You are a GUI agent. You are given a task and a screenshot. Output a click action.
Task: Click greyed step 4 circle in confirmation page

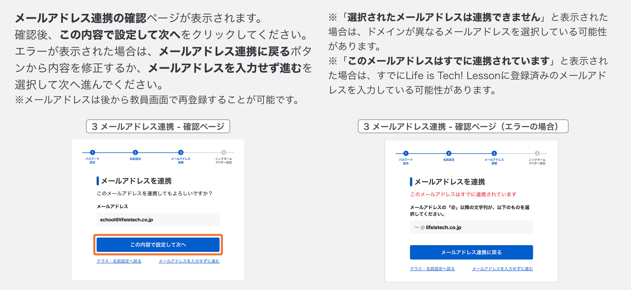pyautogui.click(x=224, y=152)
